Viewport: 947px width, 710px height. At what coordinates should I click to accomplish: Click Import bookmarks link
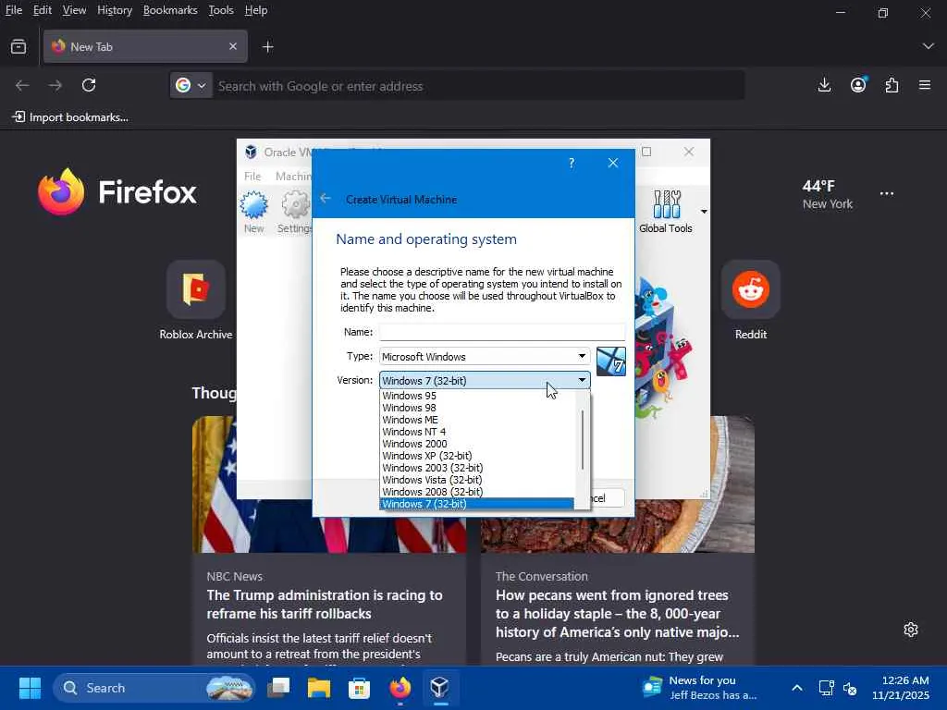pos(70,117)
